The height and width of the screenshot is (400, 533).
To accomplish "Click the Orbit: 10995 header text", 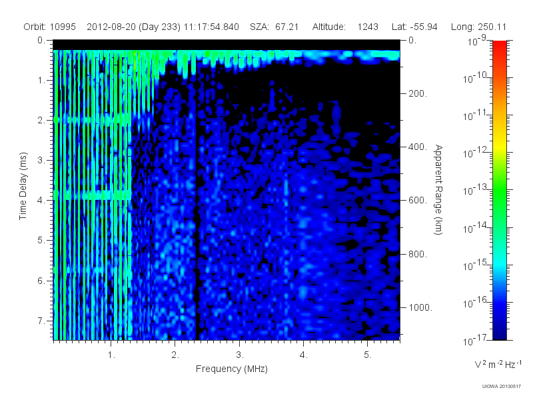I will pos(49,27).
